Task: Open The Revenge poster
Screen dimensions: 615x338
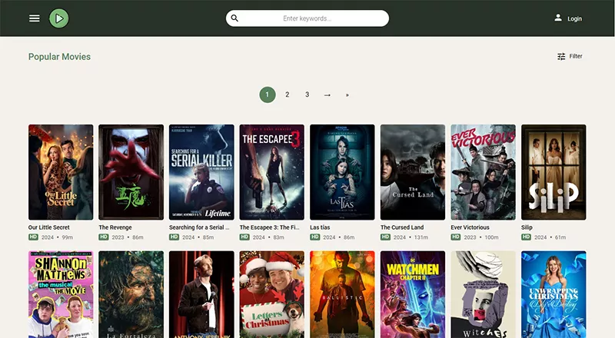Action: click(x=131, y=172)
